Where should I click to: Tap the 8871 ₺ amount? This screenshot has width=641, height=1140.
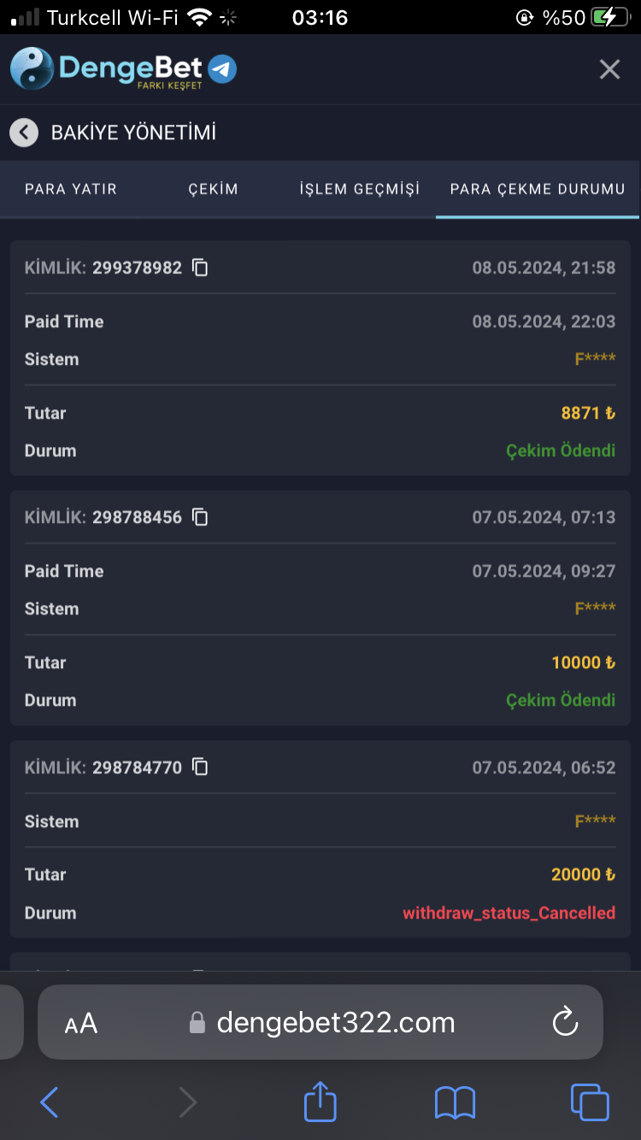[x=588, y=413]
